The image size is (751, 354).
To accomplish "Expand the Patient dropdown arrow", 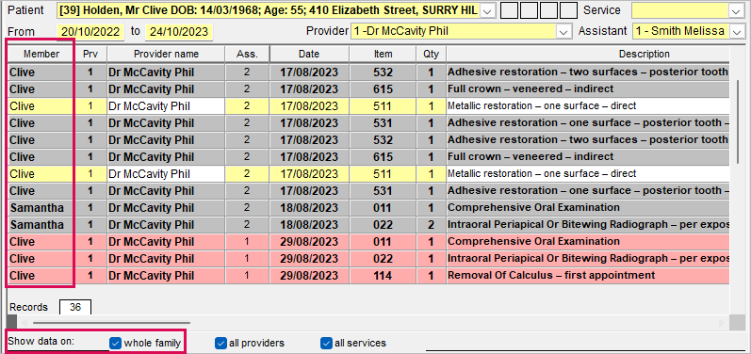I will [487, 11].
